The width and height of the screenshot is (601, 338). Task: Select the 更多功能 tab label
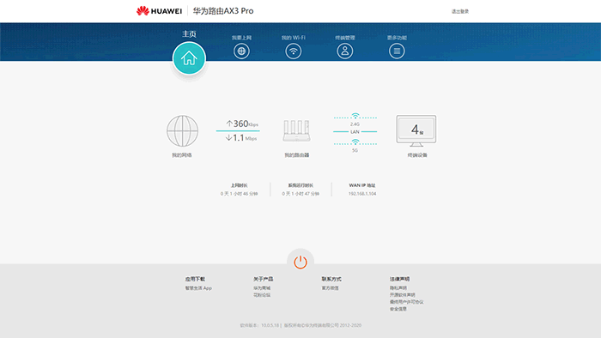[397, 38]
